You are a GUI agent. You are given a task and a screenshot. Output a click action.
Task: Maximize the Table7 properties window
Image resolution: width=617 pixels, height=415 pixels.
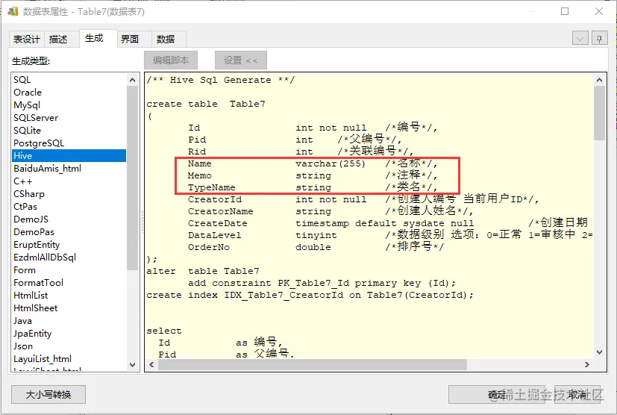click(565, 11)
